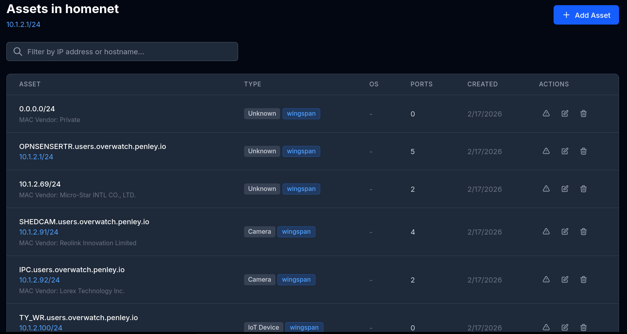Click wingspan tag on OPNSENSERTR row
The image size is (627, 334).
click(301, 151)
